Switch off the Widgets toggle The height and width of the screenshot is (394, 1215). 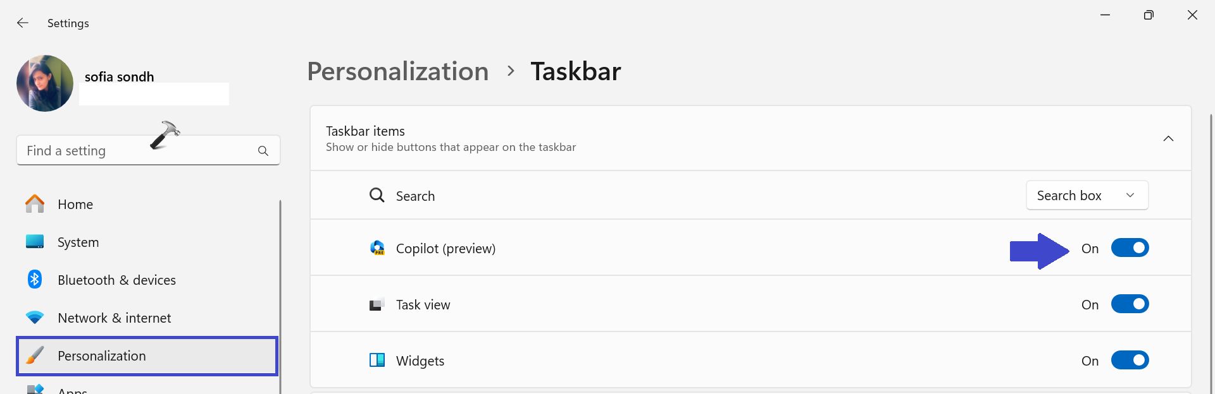[1130, 361]
